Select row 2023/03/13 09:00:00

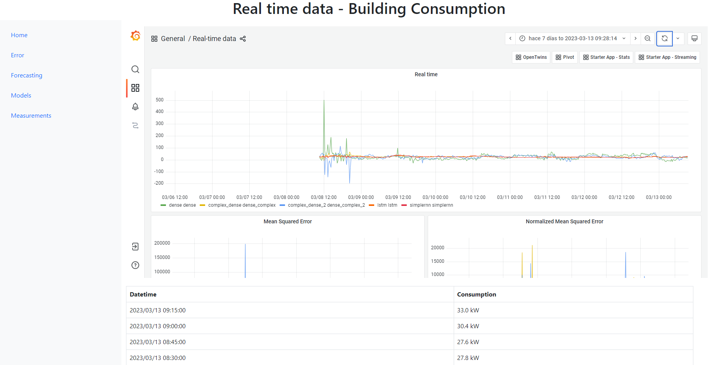click(x=410, y=326)
